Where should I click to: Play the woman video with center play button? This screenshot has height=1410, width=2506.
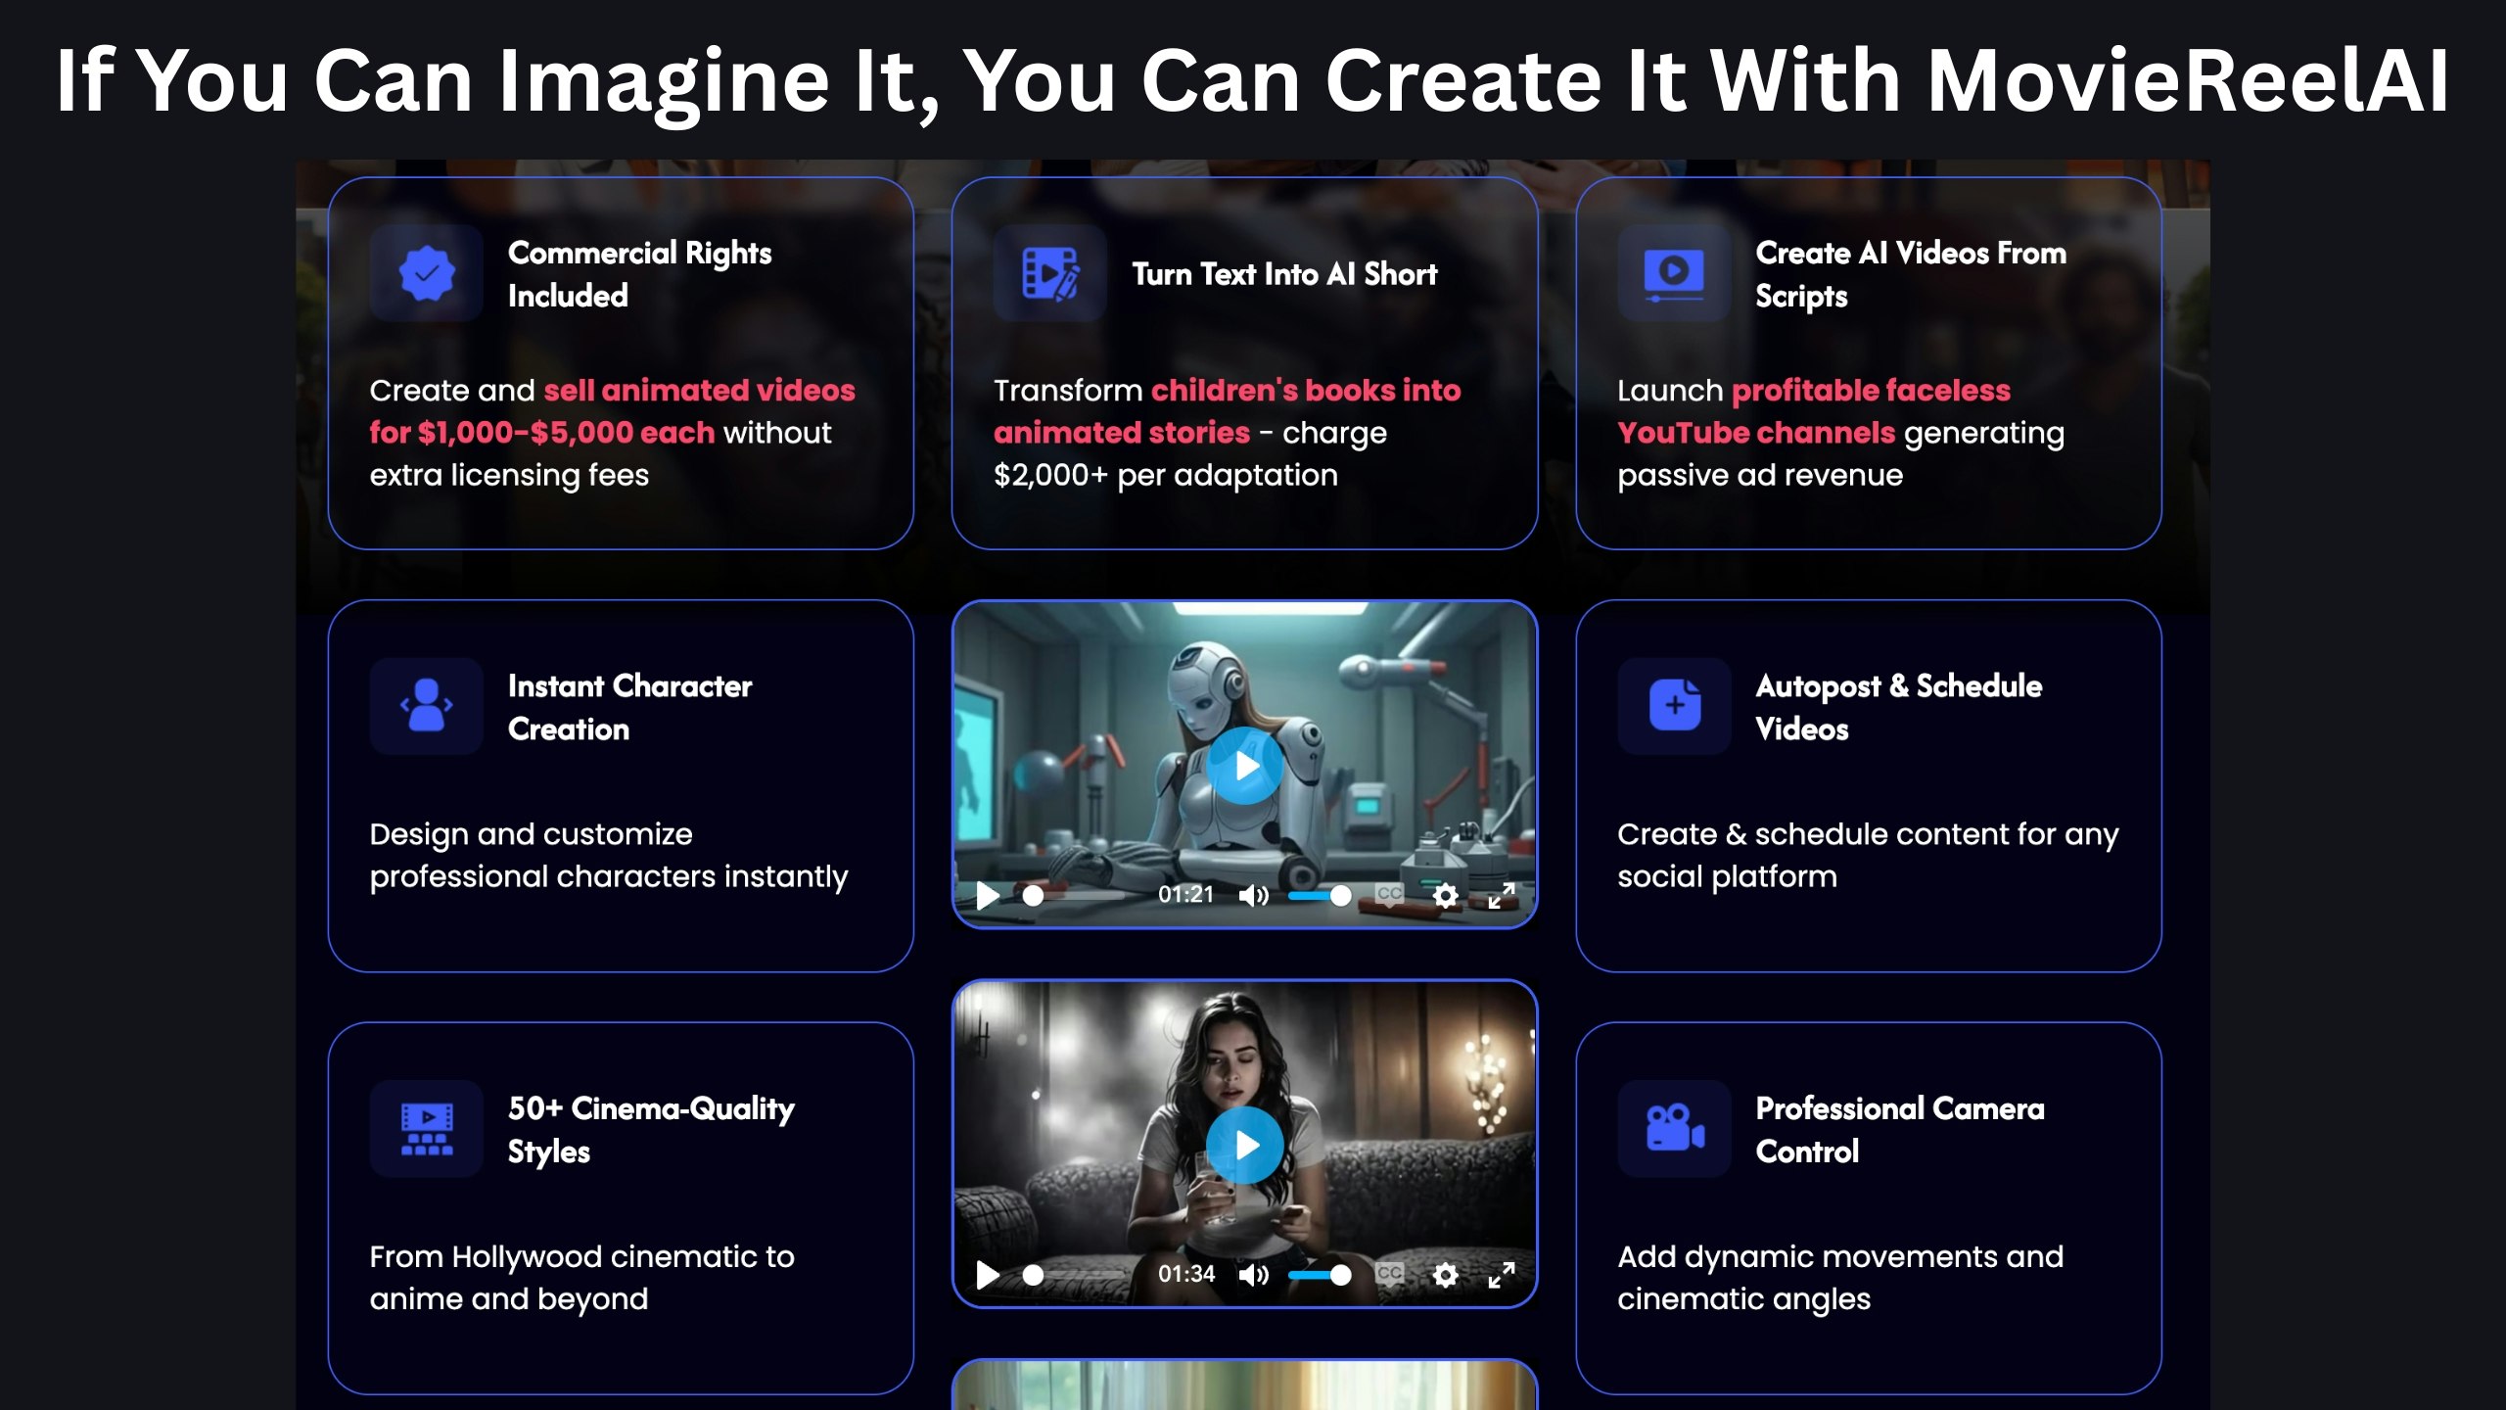[x=1244, y=1145]
